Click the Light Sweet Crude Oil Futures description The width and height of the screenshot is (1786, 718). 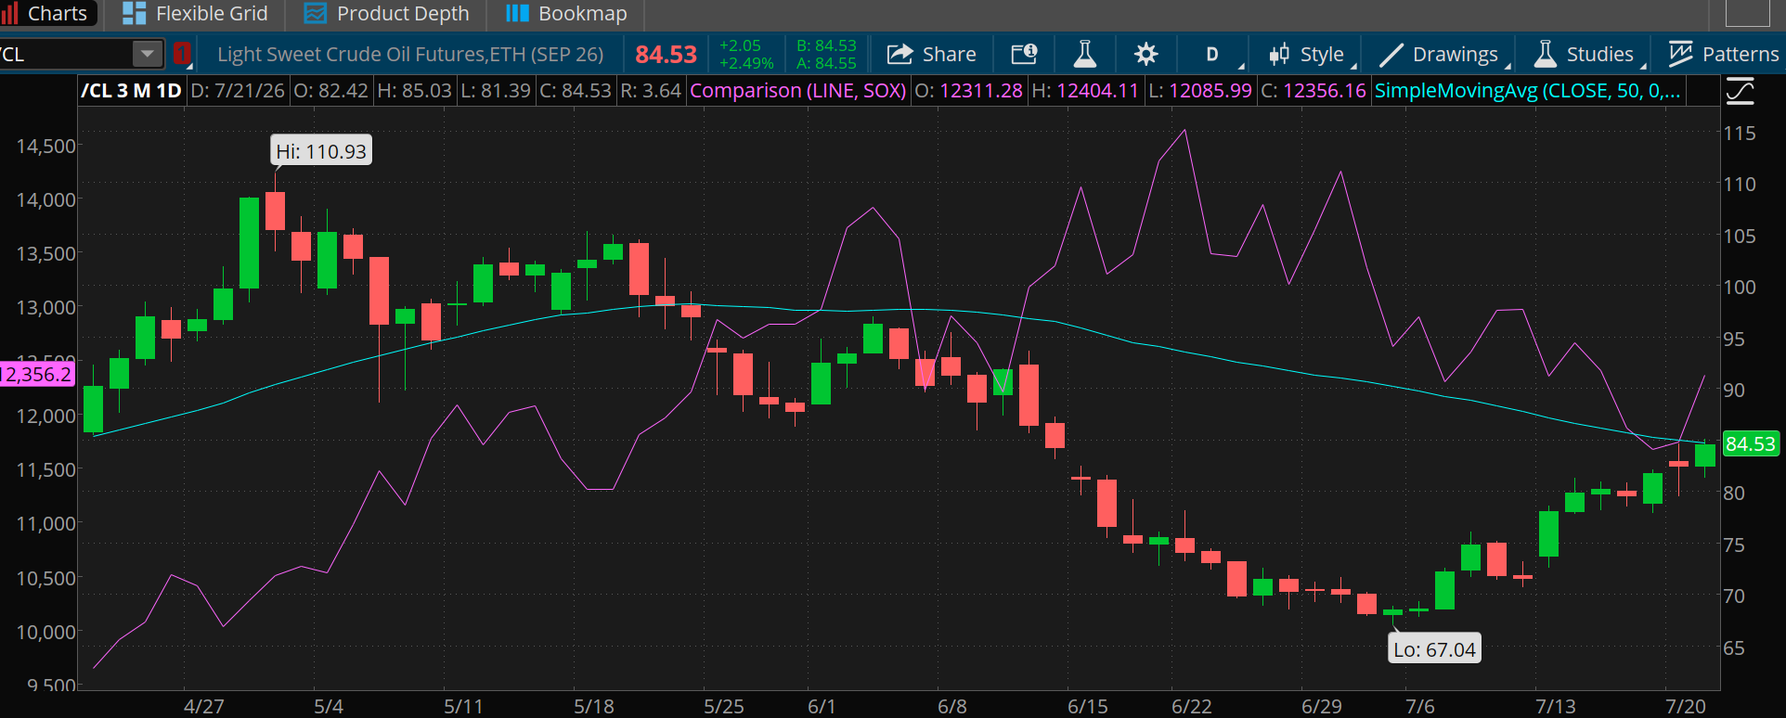point(410,54)
